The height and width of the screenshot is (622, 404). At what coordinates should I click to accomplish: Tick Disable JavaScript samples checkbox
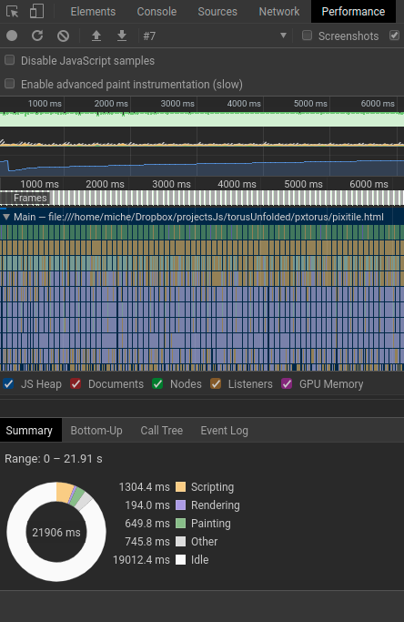click(9, 60)
